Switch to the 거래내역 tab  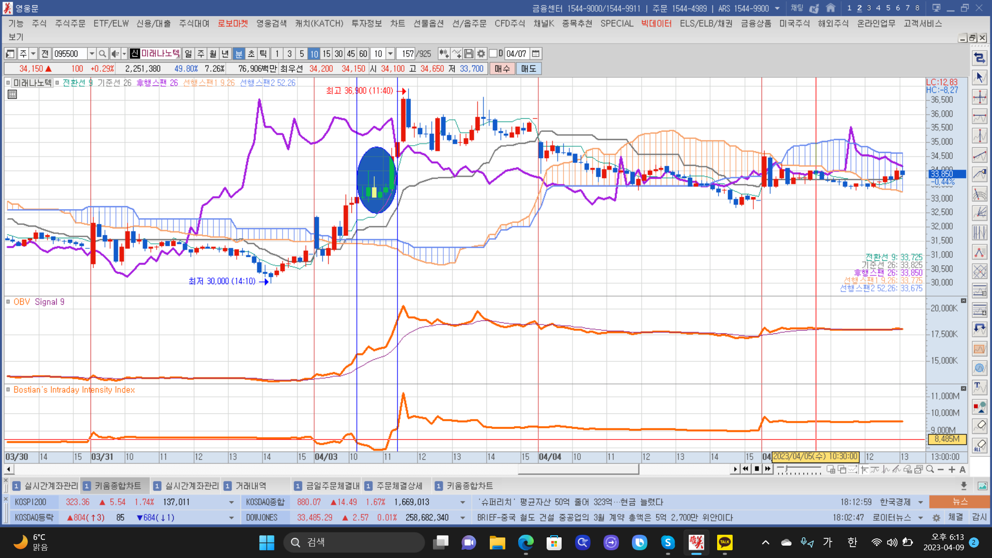(251, 486)
